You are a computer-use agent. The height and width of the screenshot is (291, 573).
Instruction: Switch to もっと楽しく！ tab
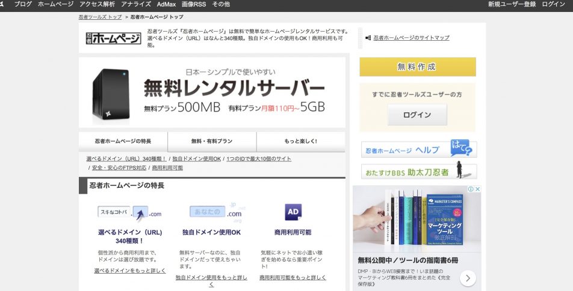(300, 141)
